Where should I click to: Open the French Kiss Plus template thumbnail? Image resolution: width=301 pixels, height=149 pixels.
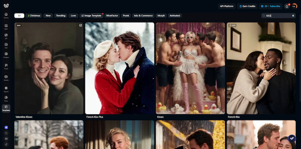(120, 68)
